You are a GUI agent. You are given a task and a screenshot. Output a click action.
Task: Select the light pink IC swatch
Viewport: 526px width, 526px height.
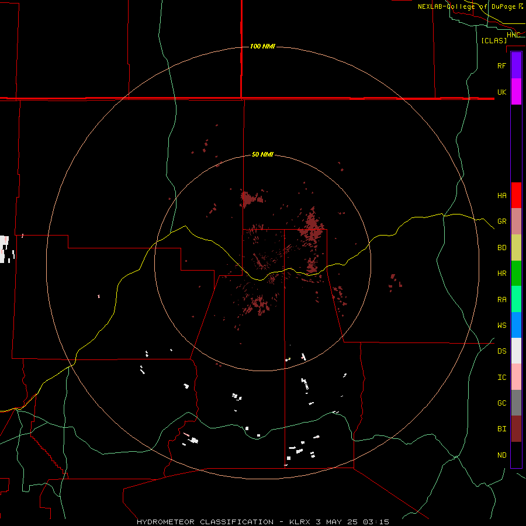coord(516,377)
